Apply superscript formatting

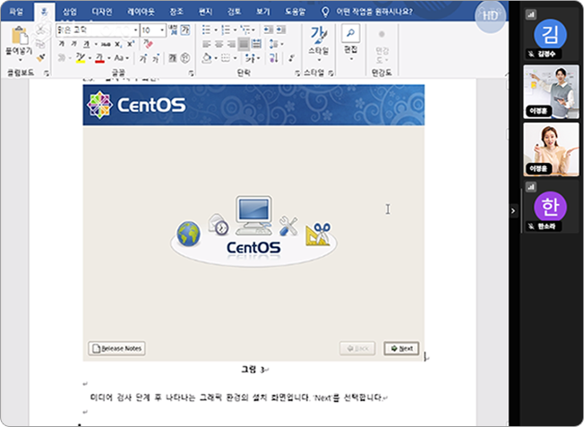click(x=131, y=44)
